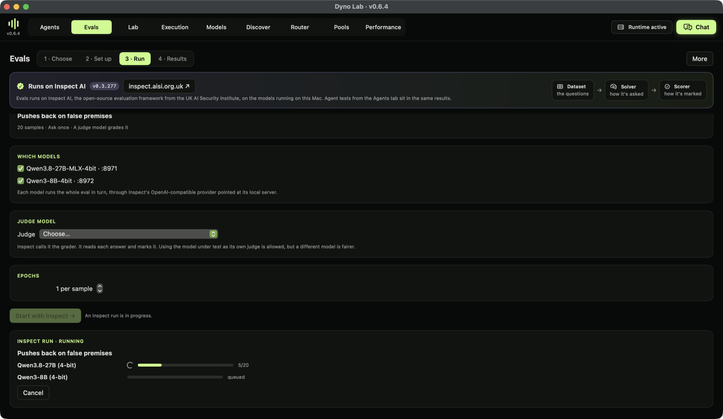Go to step 1 Choose
Screen dimensions: 723x419
tap(58, 59)
